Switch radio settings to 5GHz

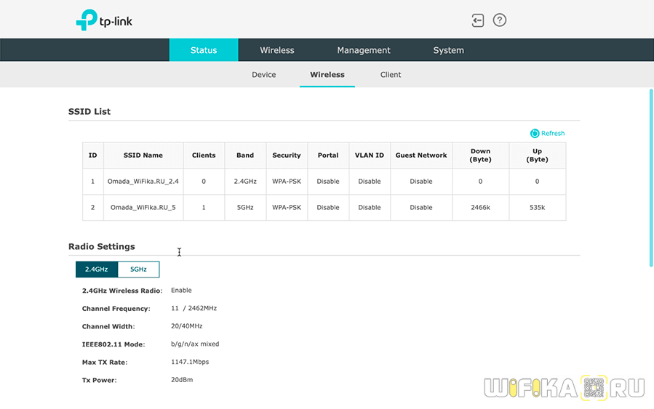[138, 270]
